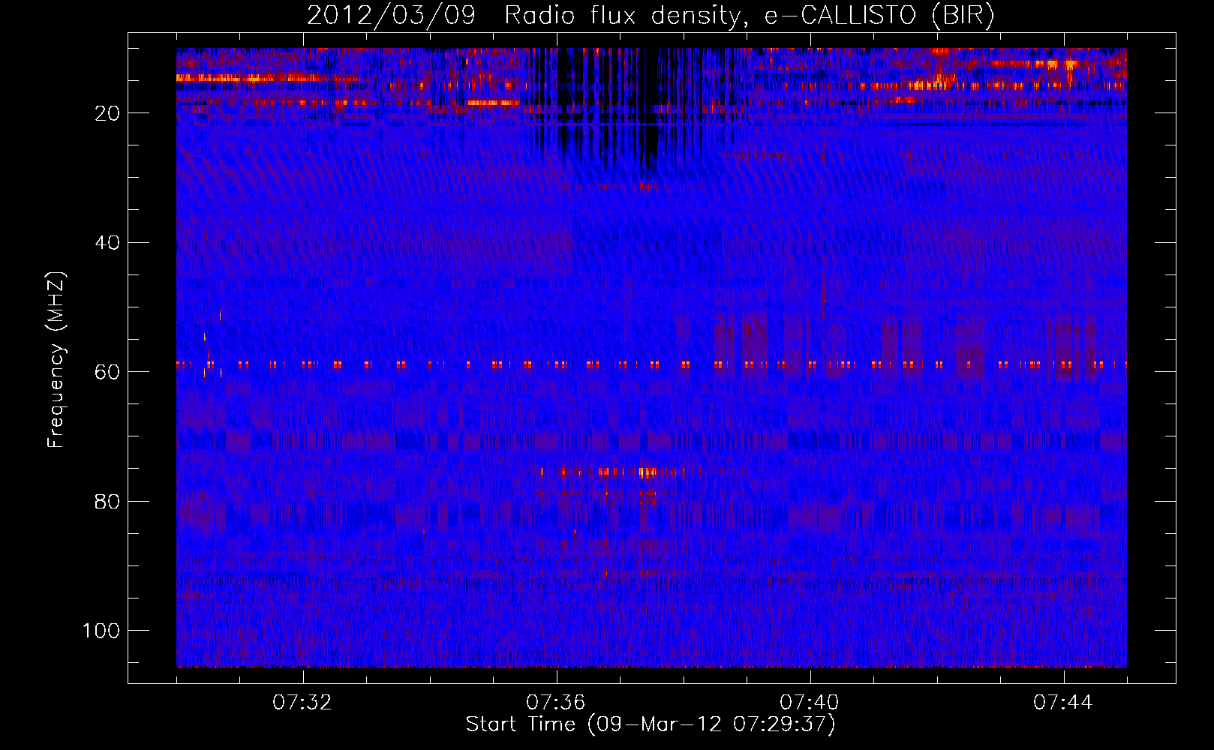Click the 07:40 time tick label
The image size is (1214, 750).
pyautogui.click(x=810, y=703)
